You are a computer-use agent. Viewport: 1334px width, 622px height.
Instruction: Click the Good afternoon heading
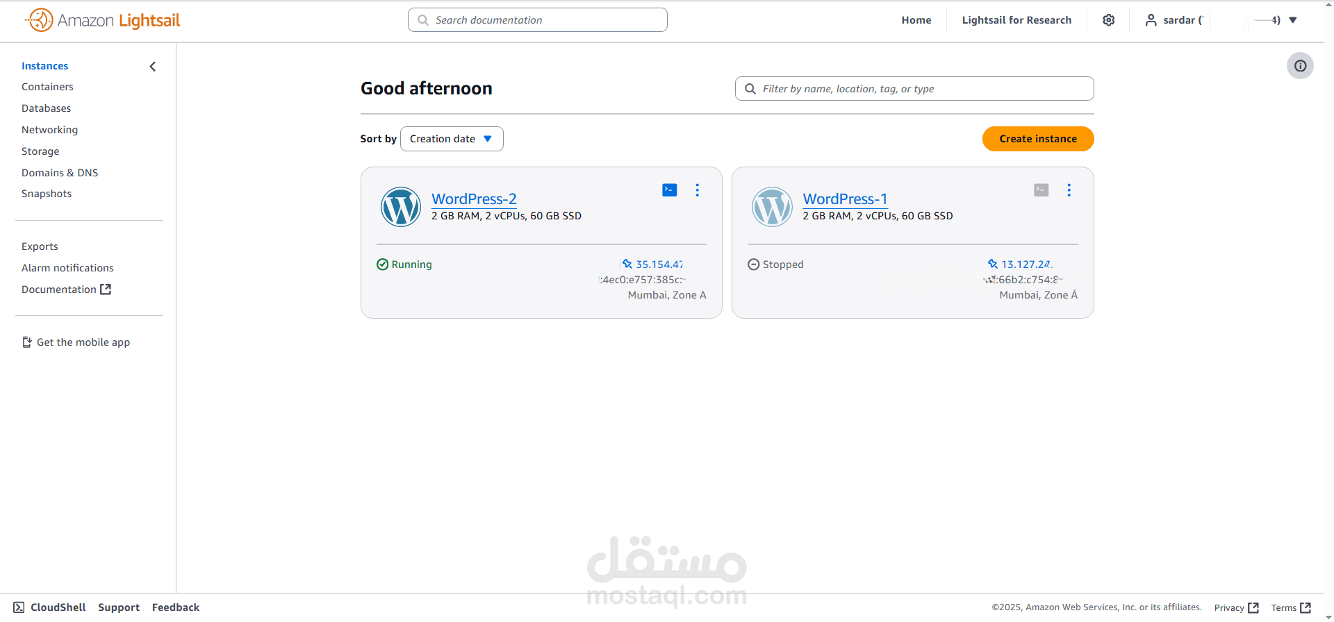tap(427, 88)
